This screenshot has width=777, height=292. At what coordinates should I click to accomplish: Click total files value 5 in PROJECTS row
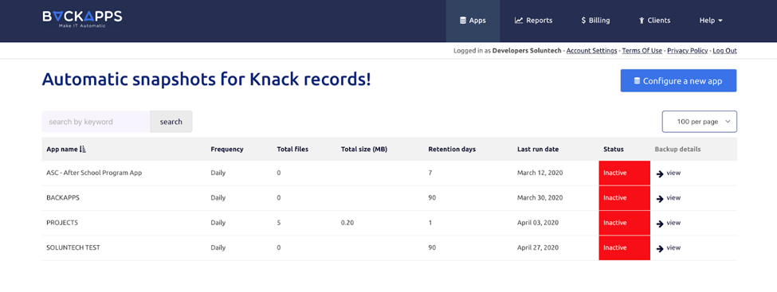(x=279, y=224)
